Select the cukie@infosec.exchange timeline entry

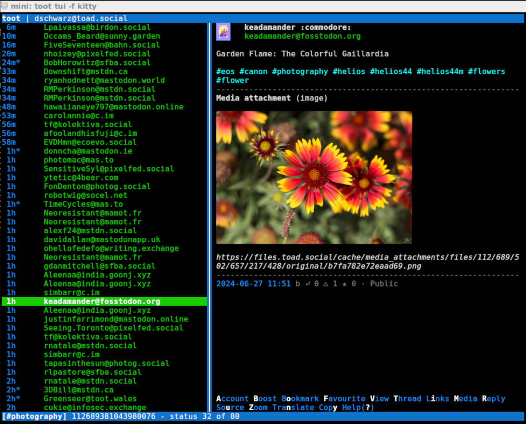pyautogui.click(x=95, y=408)
